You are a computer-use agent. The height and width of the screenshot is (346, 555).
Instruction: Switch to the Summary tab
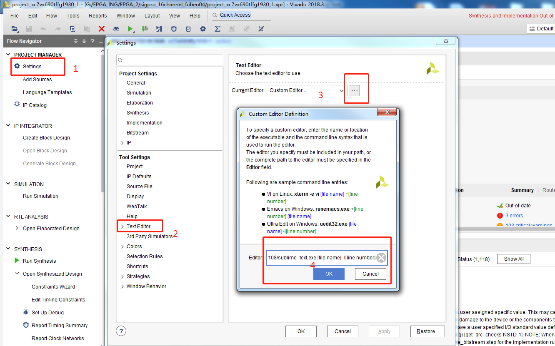pos(522,190)
